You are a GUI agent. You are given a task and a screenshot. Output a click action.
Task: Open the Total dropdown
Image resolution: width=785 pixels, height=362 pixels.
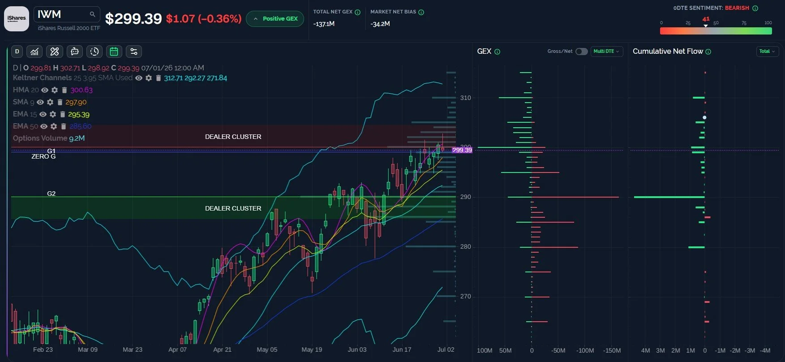click(767, 52)
